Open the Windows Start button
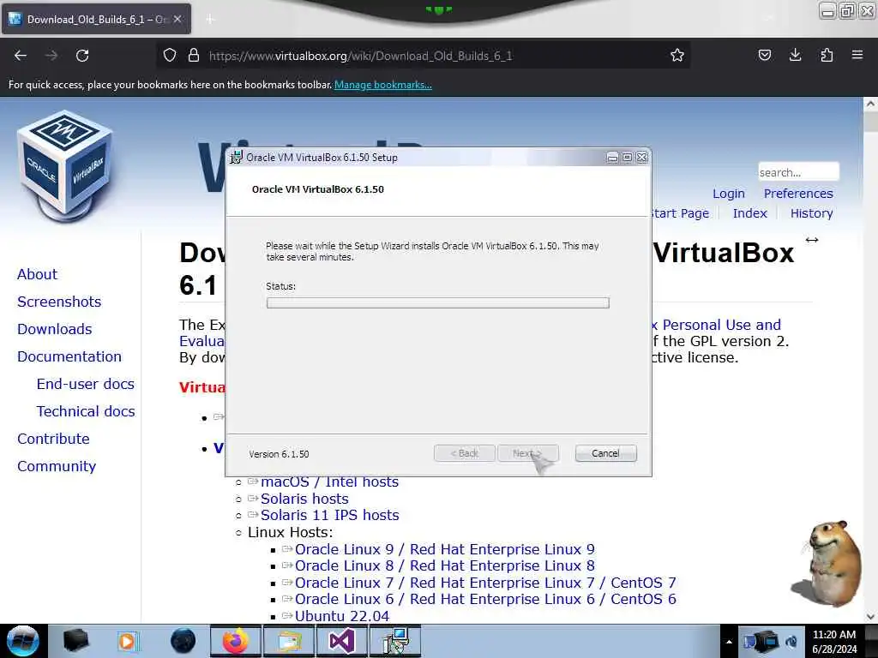The height and width of the screenshot is (658, 878). 22,641
